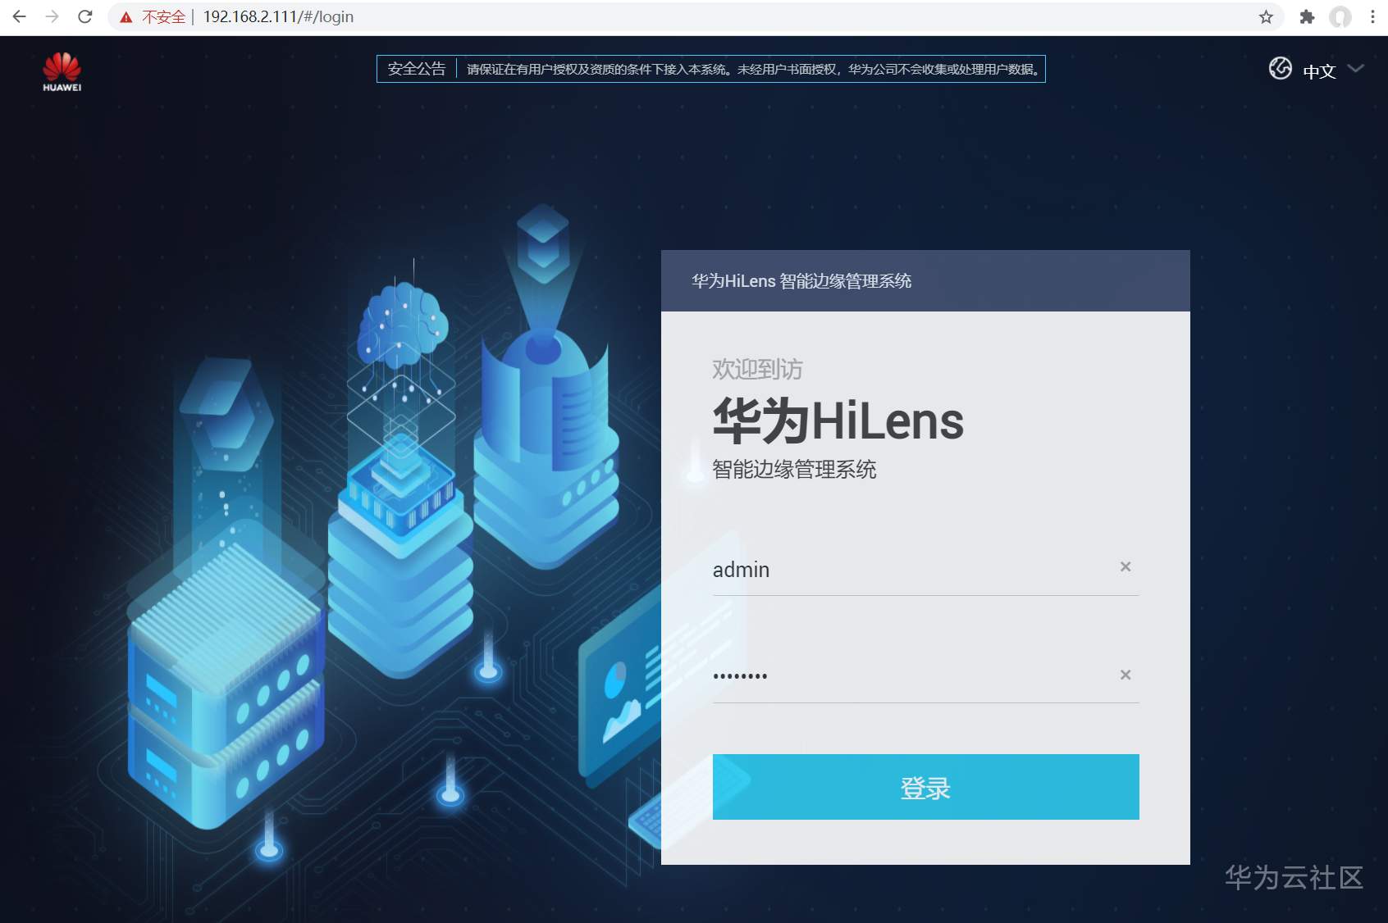1388x923 pixels.
Task: Click the 智能边缘管理系统 subtitle under the title
Action: (794, 470)
